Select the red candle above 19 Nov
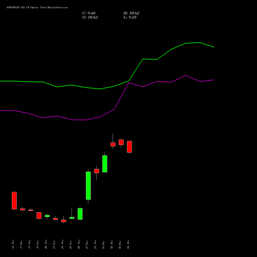 39,215
